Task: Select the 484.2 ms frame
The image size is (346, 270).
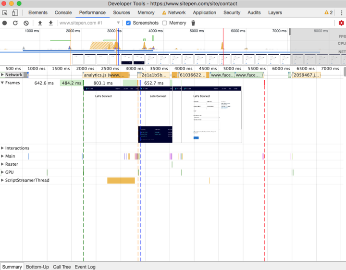Action: 71,83
